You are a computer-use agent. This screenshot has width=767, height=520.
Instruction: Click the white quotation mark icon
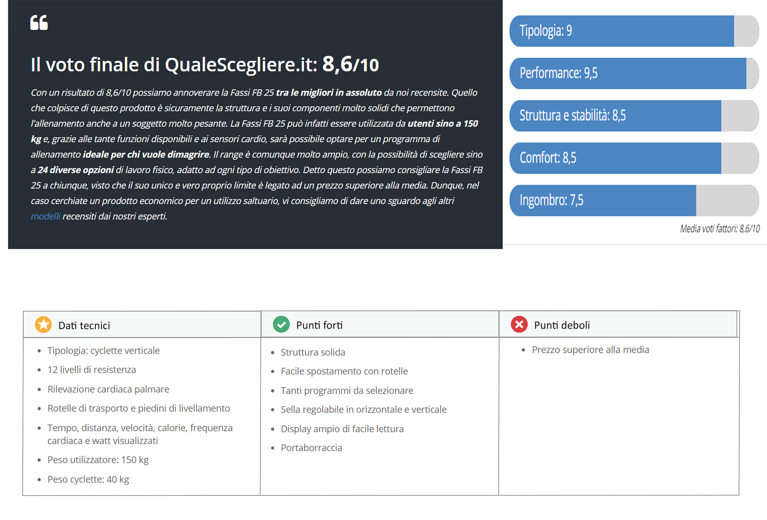point(39,23)
